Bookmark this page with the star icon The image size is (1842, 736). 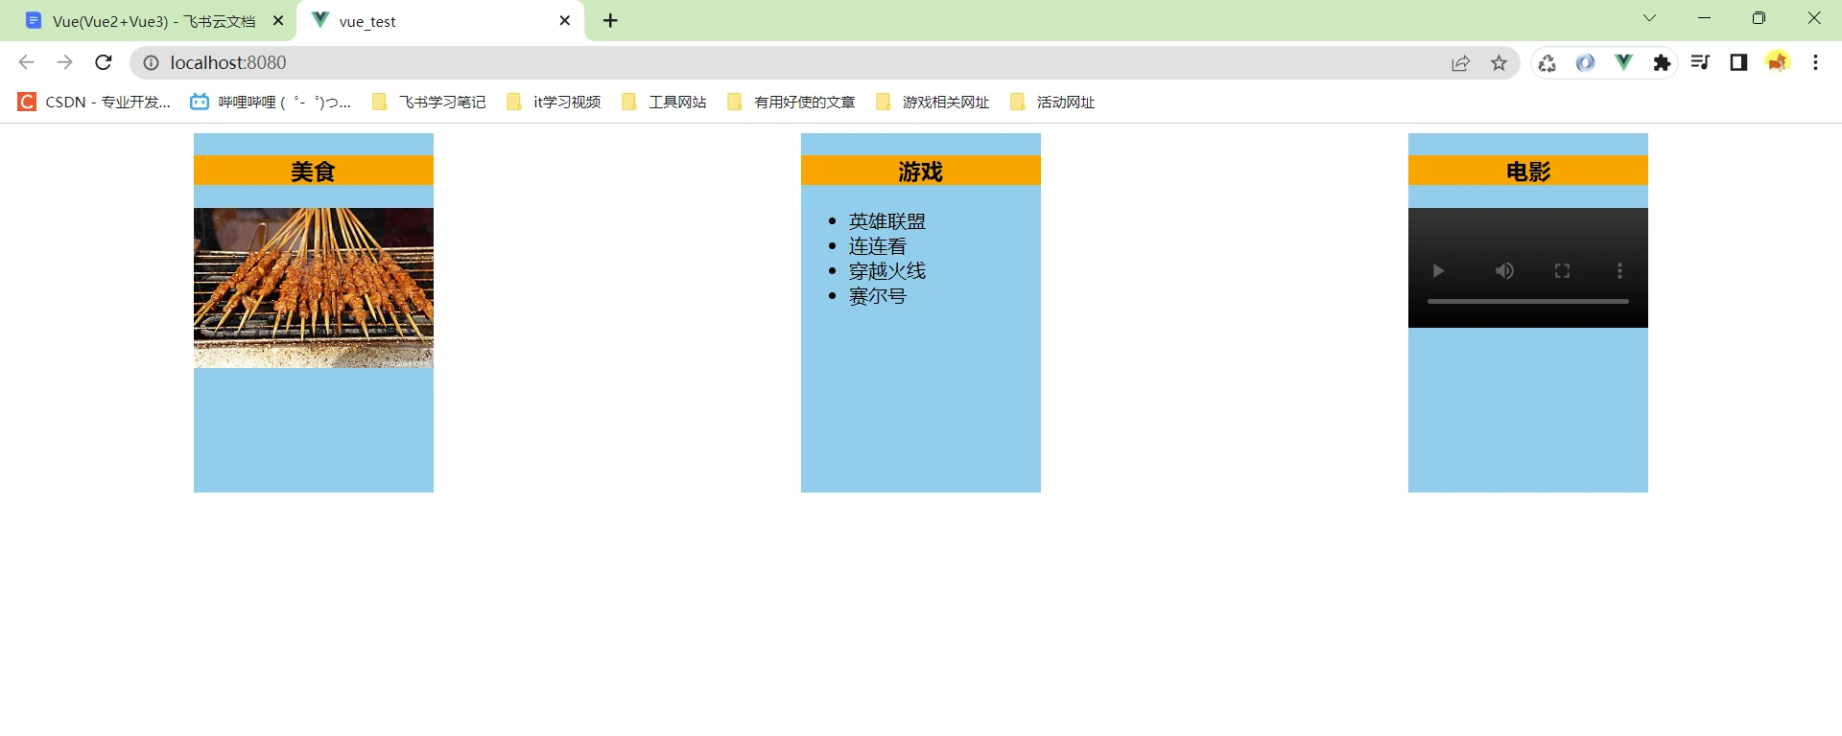tap(1499, 63)
